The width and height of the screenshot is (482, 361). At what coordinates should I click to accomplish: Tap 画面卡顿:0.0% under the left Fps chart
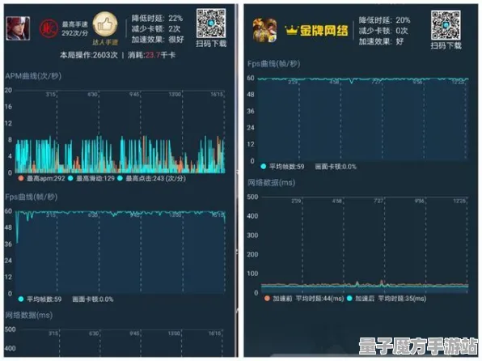pyautogui.click(x=93, y=299)
